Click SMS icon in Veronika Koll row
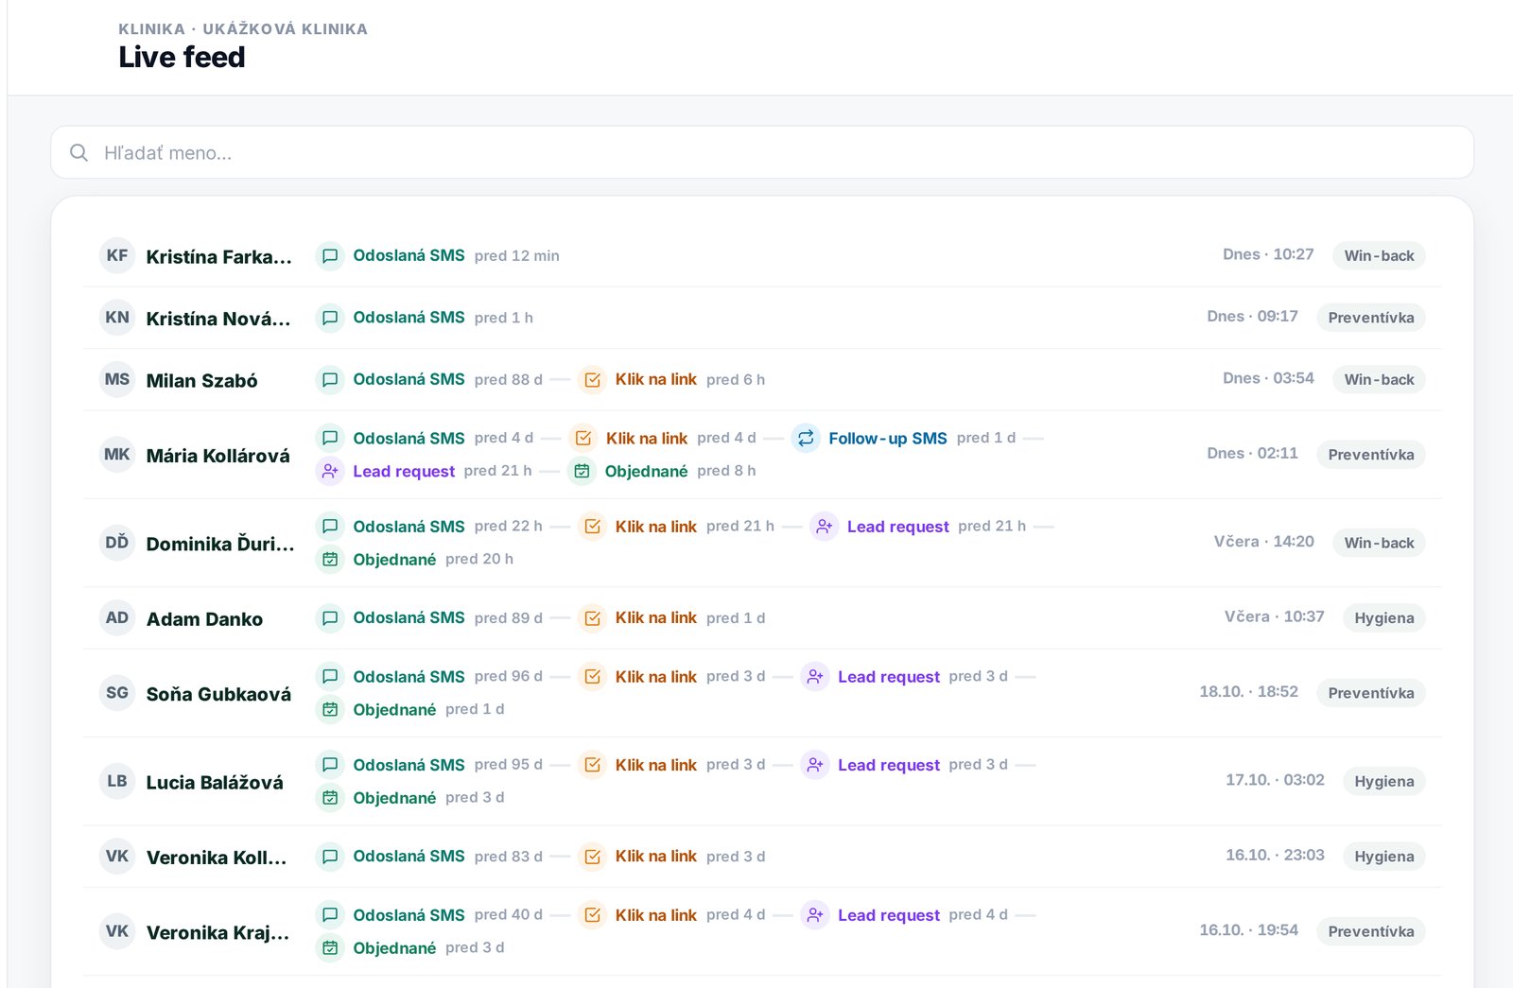1513x988 pixels. pos(330,857)
